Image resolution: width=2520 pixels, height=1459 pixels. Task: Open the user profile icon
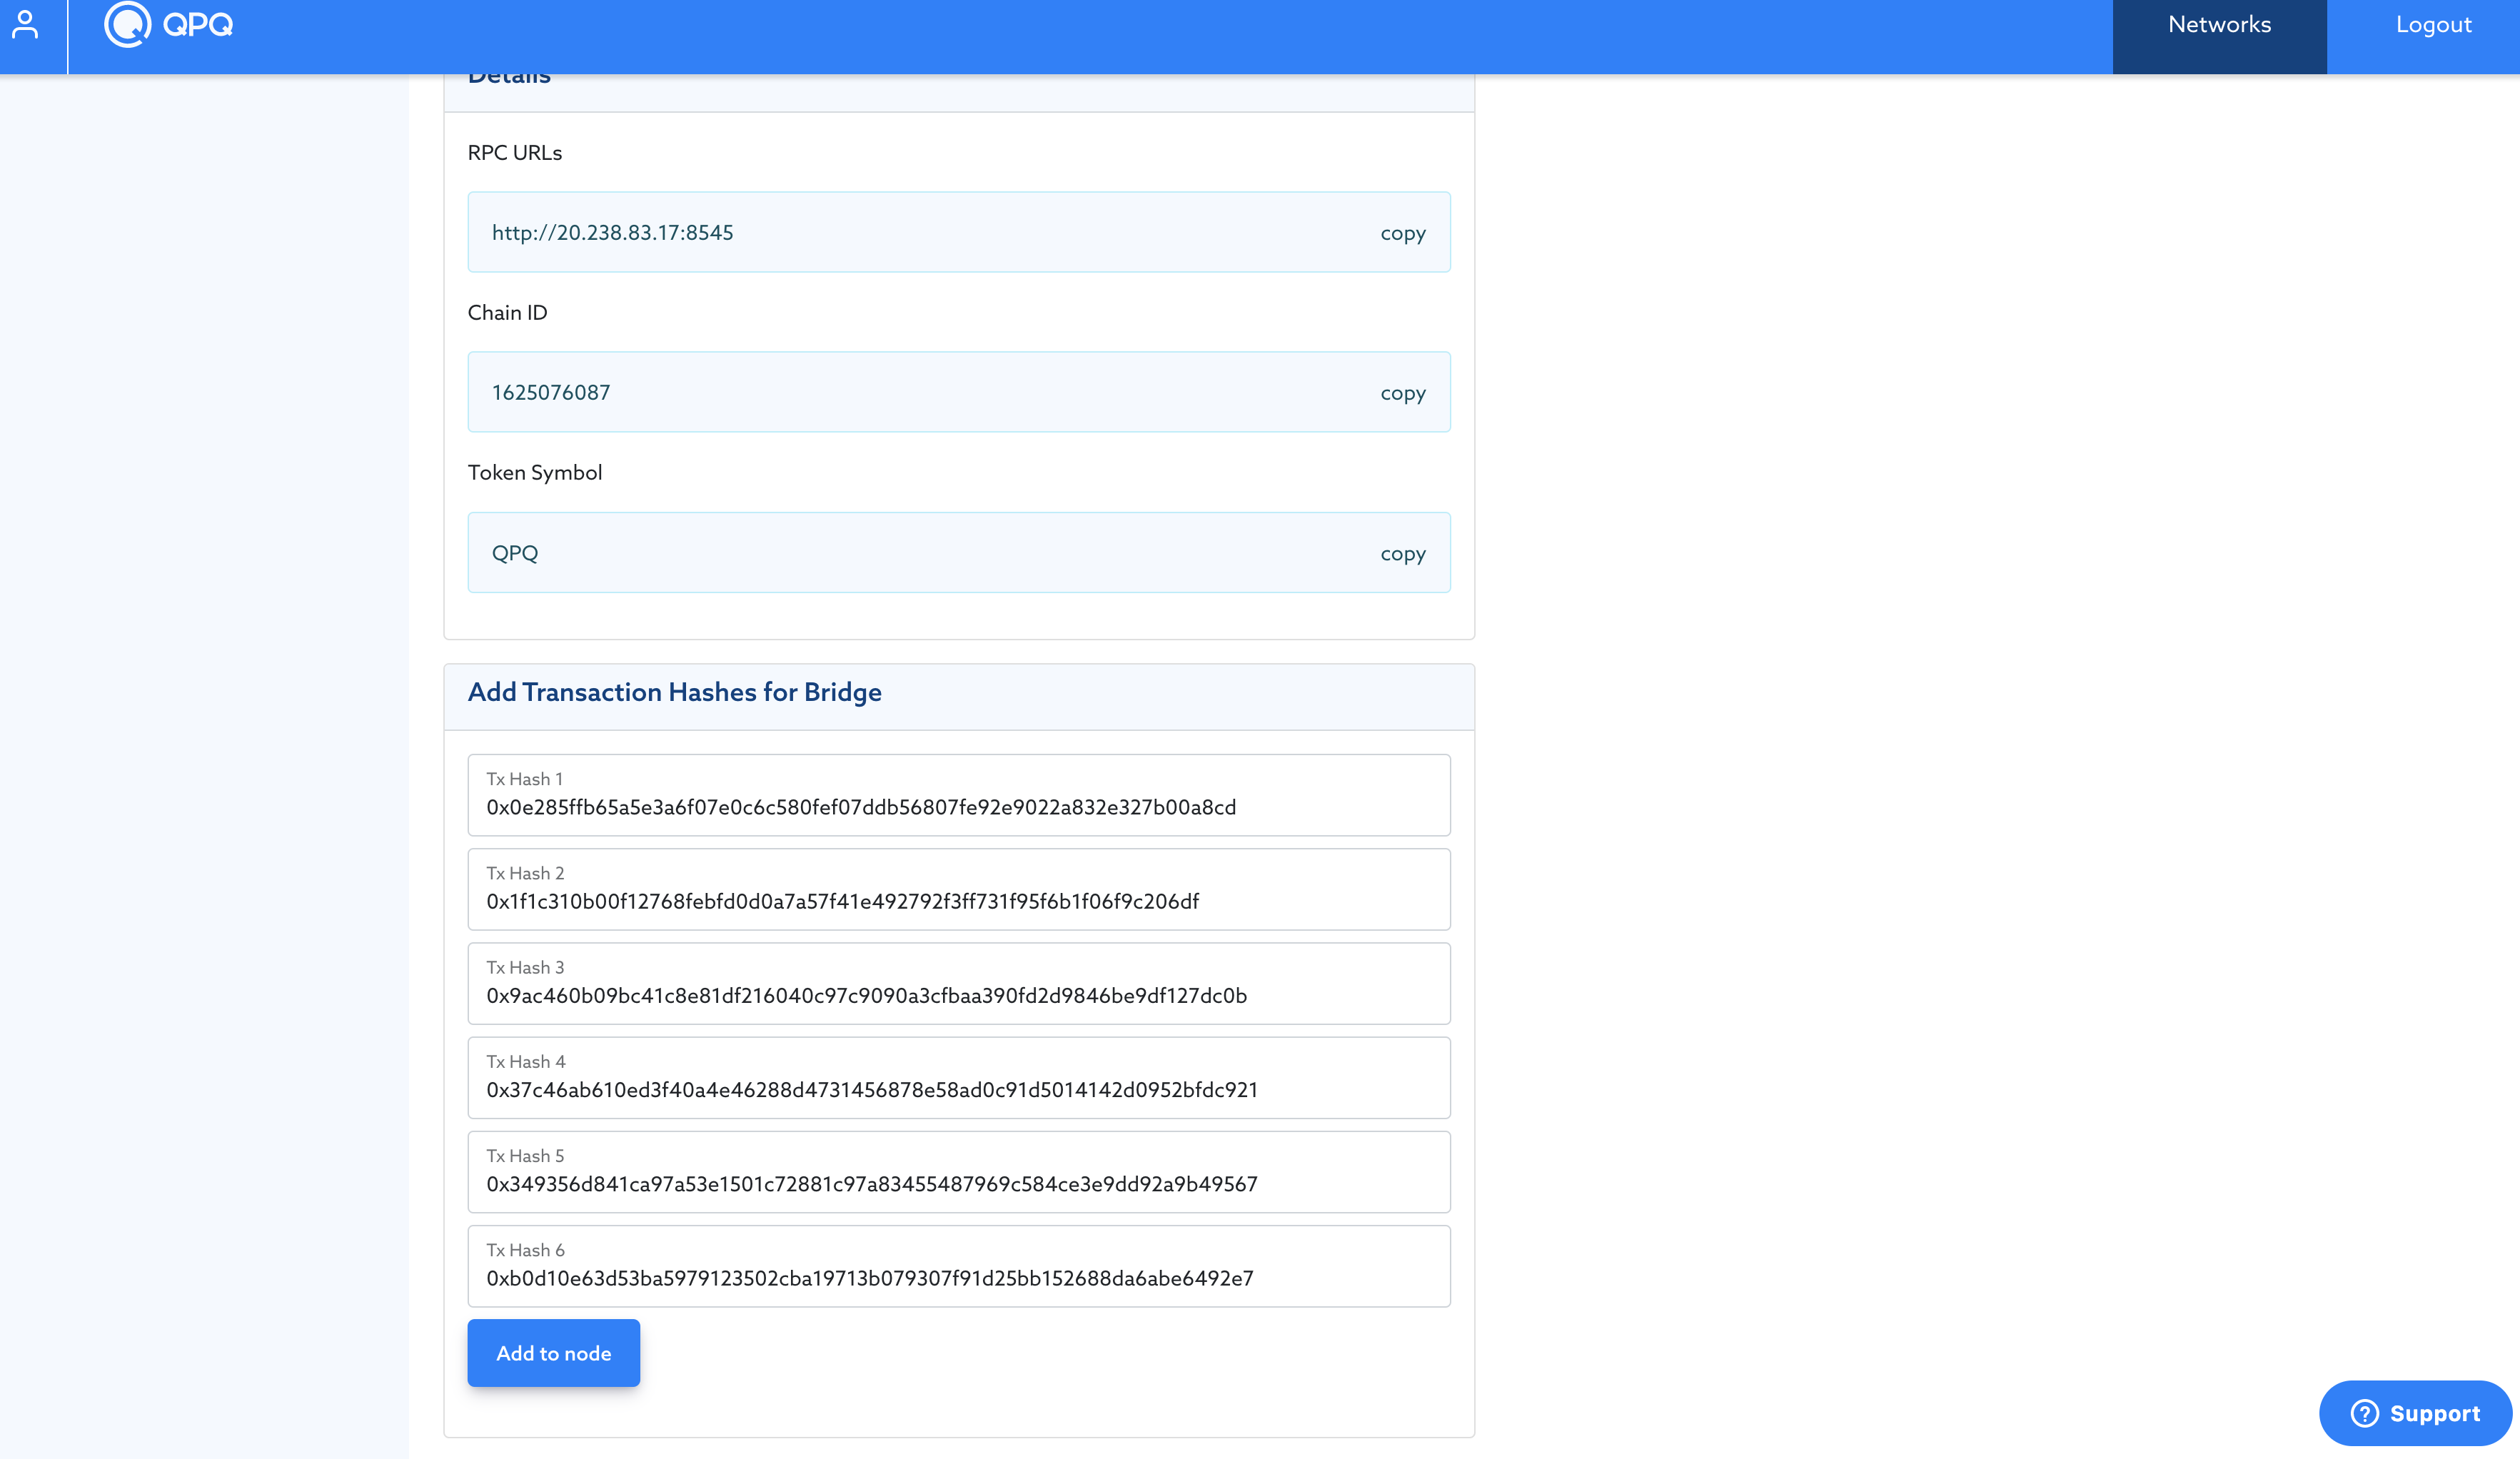click(x=25, y=25)
